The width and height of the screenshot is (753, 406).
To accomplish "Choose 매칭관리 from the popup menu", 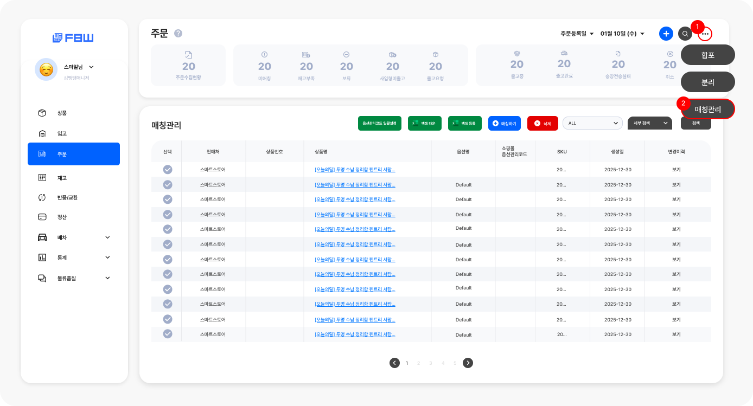I will tap(708, 109).
